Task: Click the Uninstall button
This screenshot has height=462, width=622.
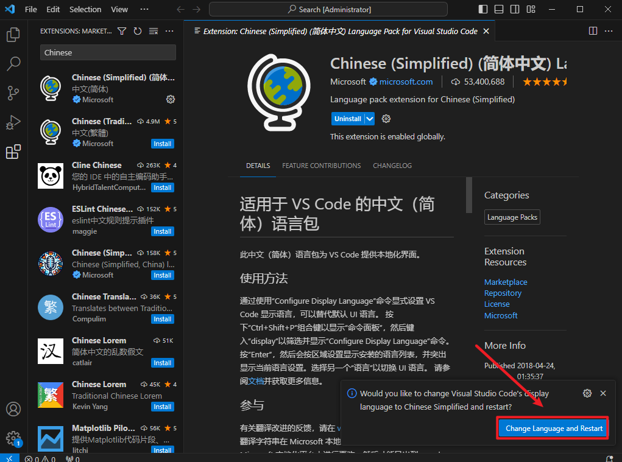Action: (x=348, y=119)
